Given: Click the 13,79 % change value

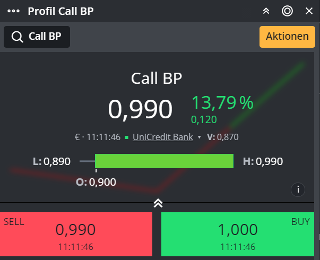Looking at the screenshot, I should coord(222,102).
